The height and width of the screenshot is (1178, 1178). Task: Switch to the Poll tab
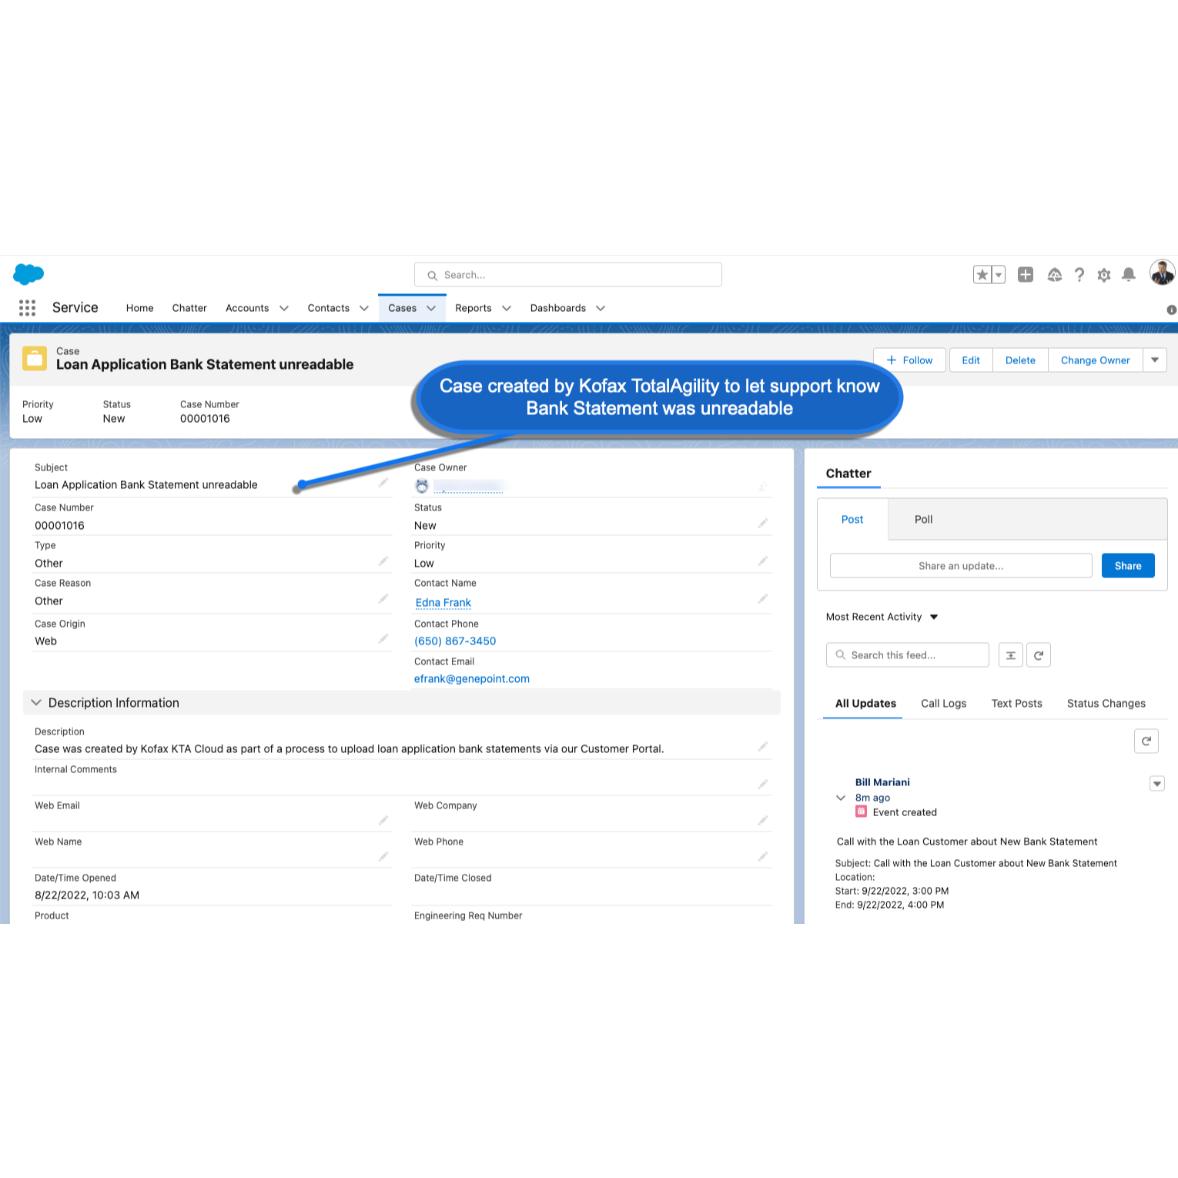923,520
